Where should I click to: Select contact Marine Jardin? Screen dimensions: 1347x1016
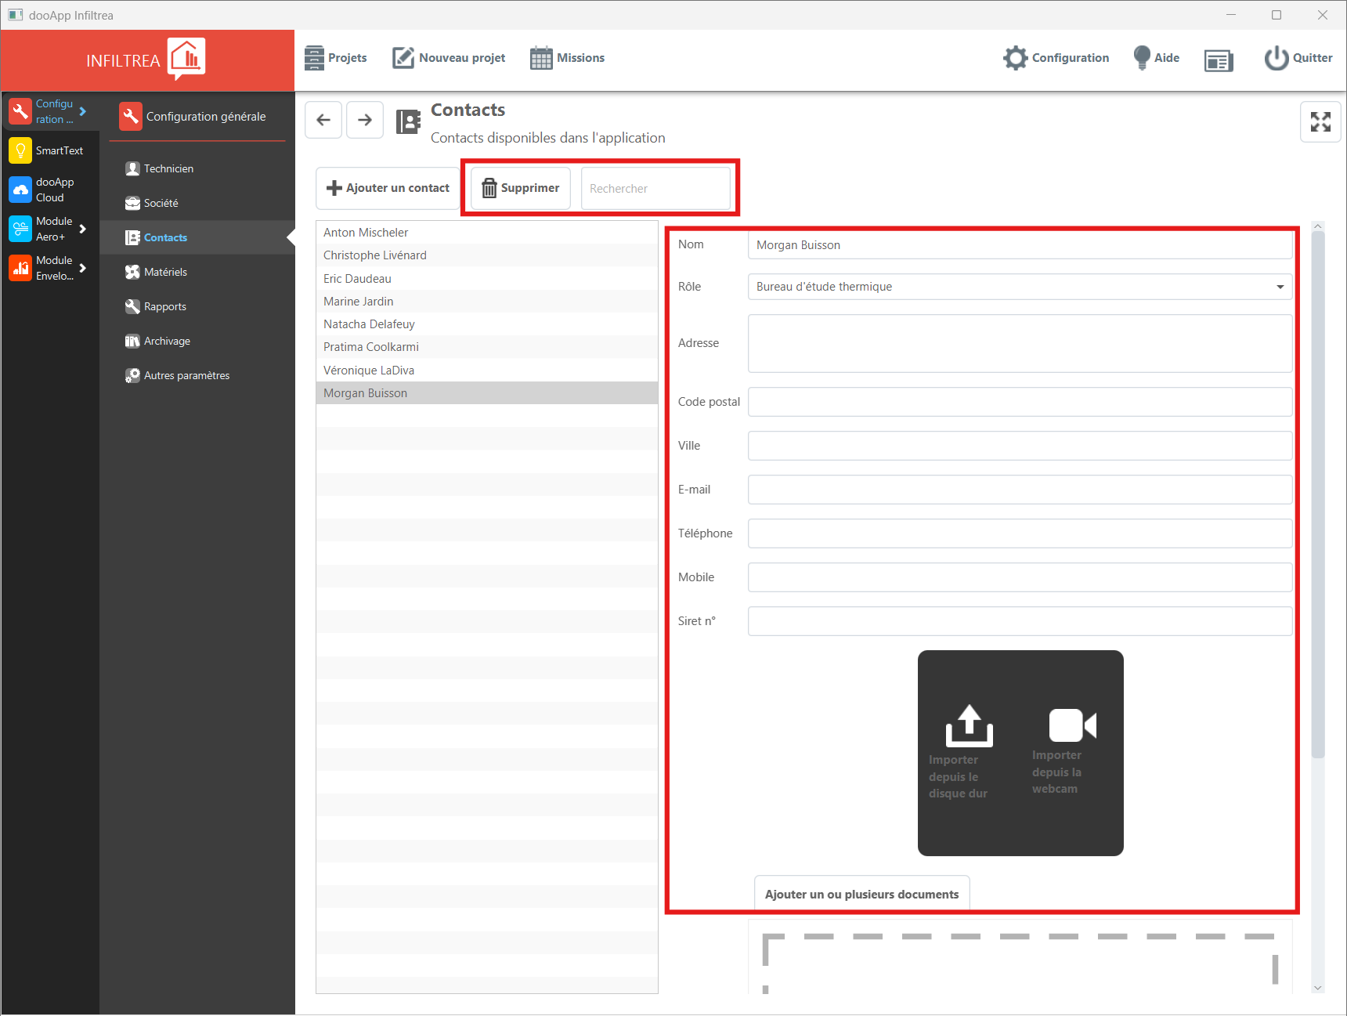[487, 302]
